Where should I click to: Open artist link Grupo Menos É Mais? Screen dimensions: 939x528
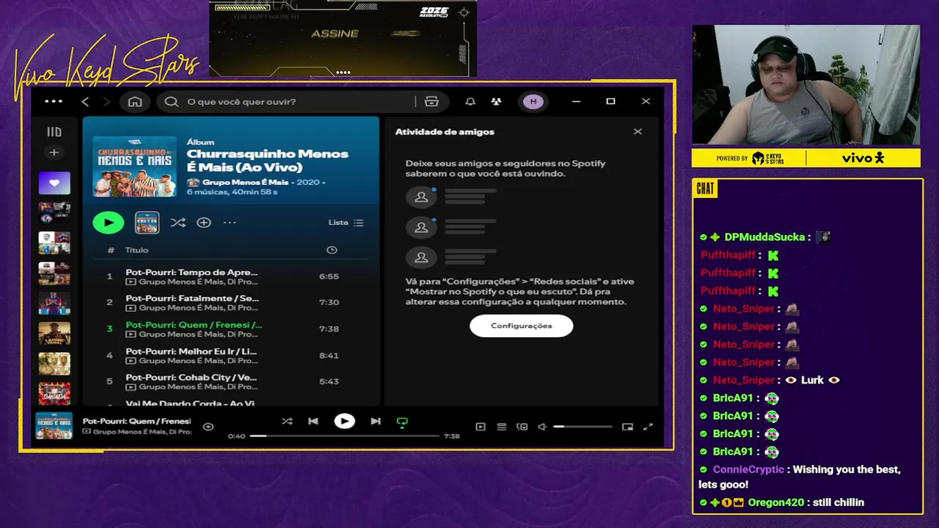[x=246, y=181]
